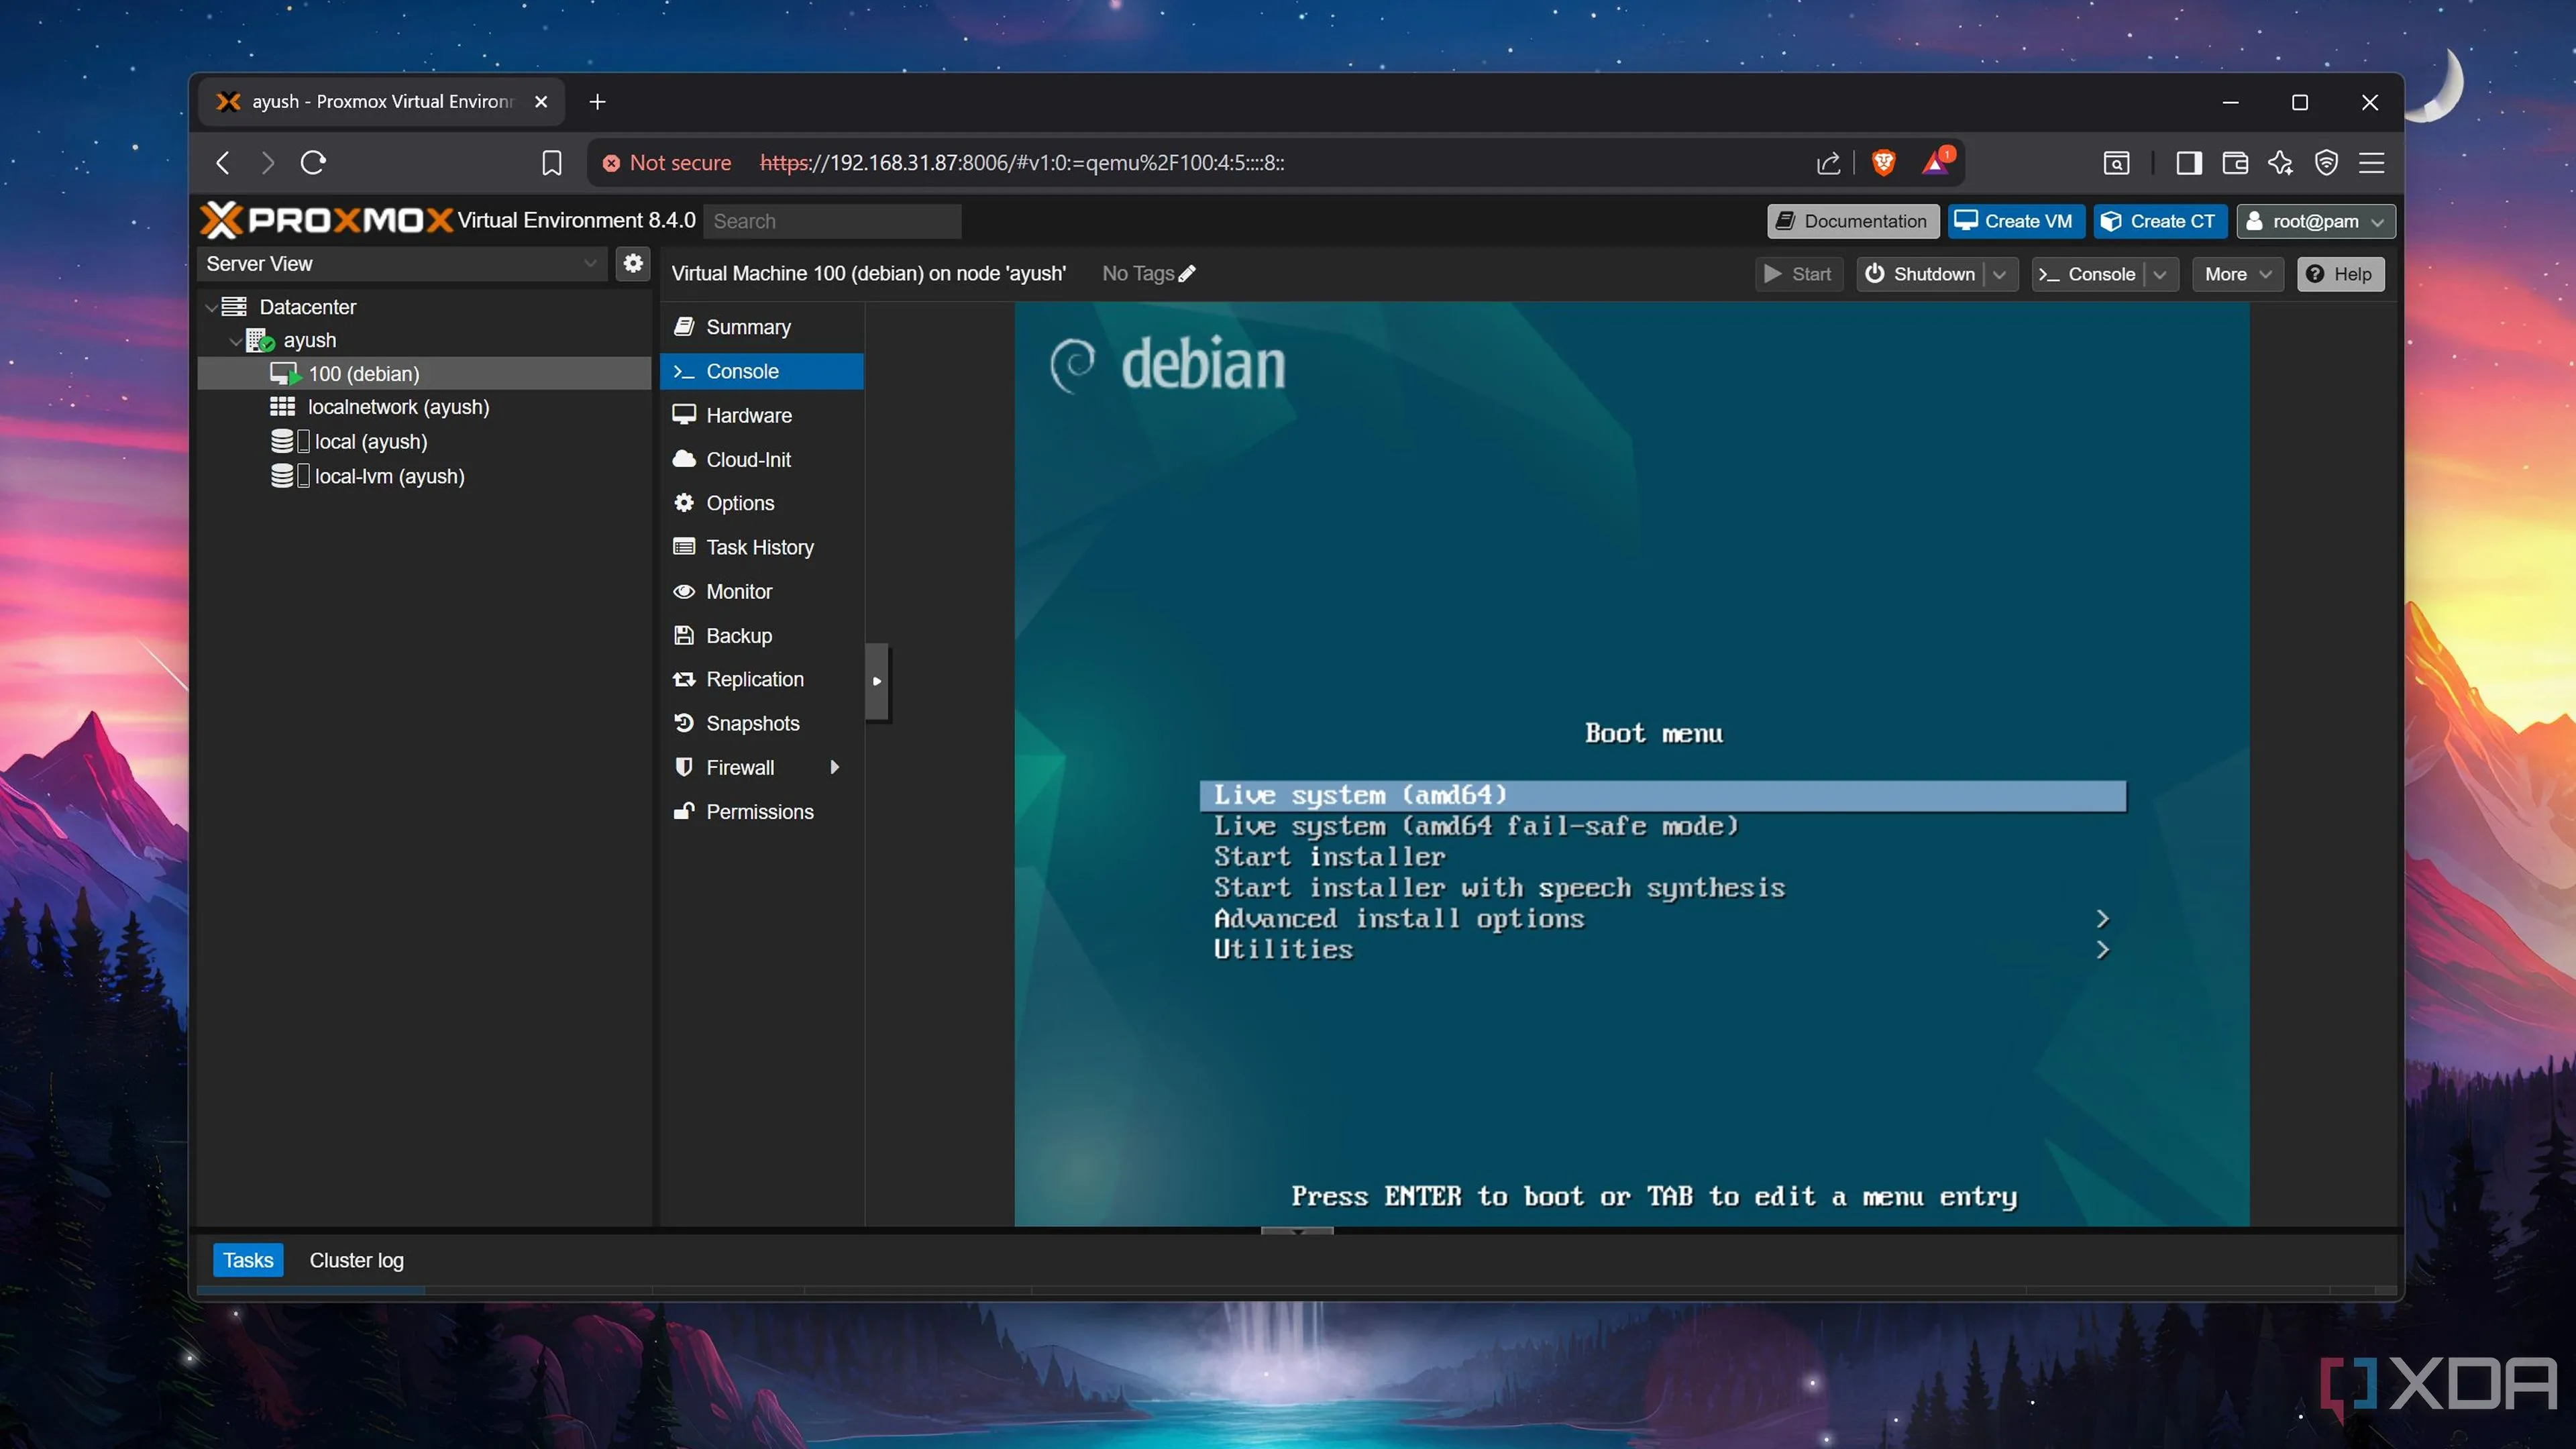Click the Brave Shields lion icon
This screenshot has height=1449, width=2576.
coord(1883,162)
